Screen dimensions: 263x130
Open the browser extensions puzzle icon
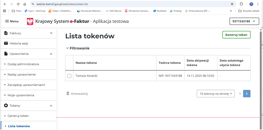tap(241, 4)
